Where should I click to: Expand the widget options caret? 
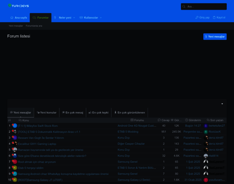pyautogui.click(x=222, y=104)
